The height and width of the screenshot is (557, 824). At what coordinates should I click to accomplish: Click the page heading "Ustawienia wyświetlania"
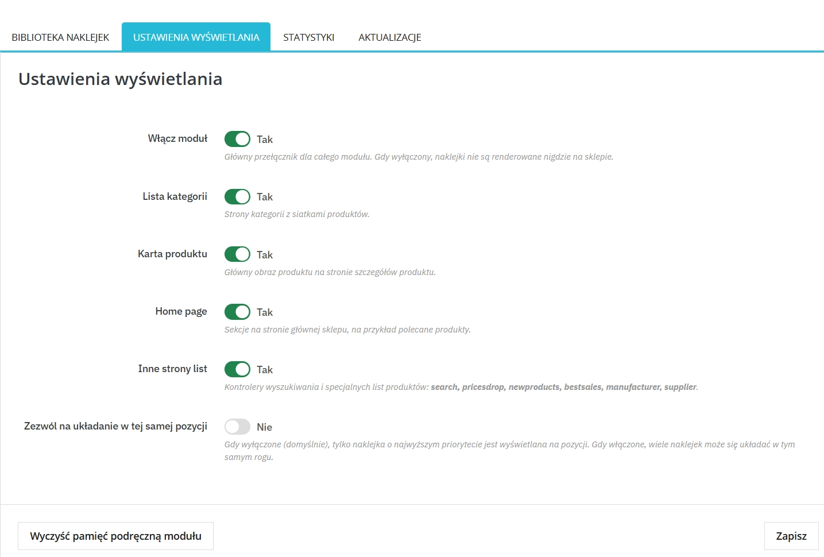click(x=121, y=79)
